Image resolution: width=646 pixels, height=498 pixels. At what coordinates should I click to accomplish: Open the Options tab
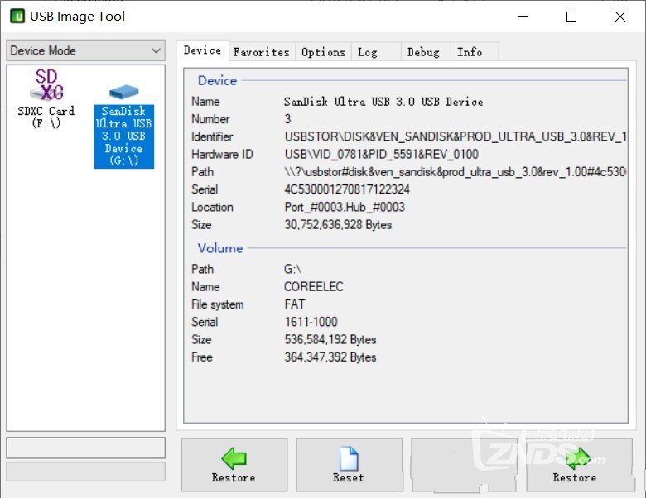[323, 52]
